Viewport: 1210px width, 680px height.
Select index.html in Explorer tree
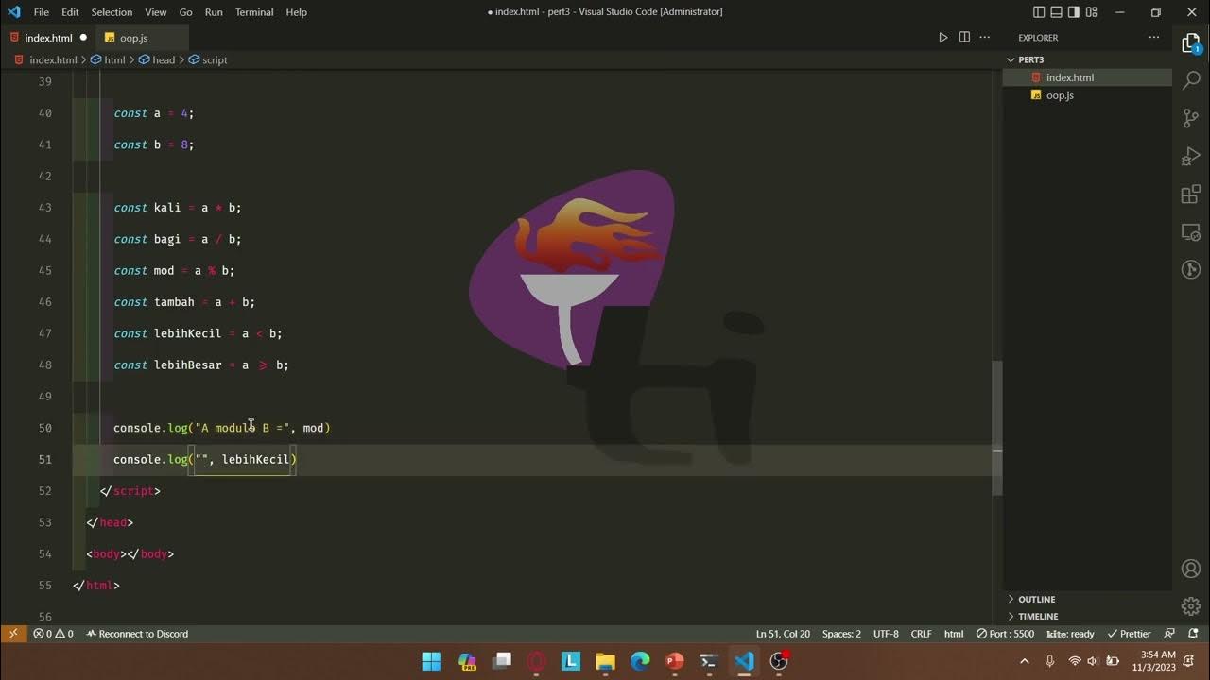[x=1087, y=77]
